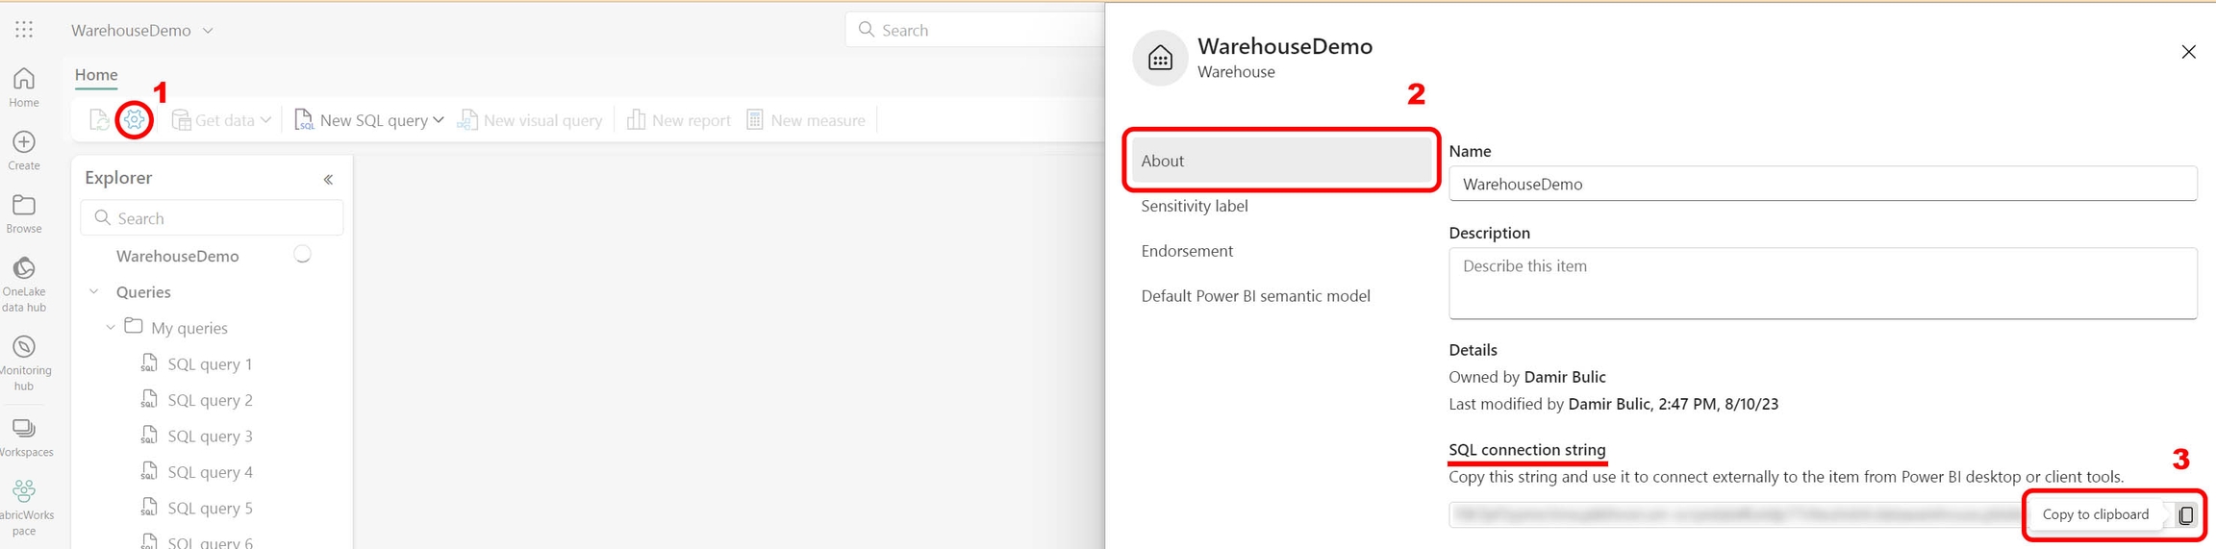2216x549 pixels.
Task: Open the warehouse settings gear icon
Action: [134, 120]
